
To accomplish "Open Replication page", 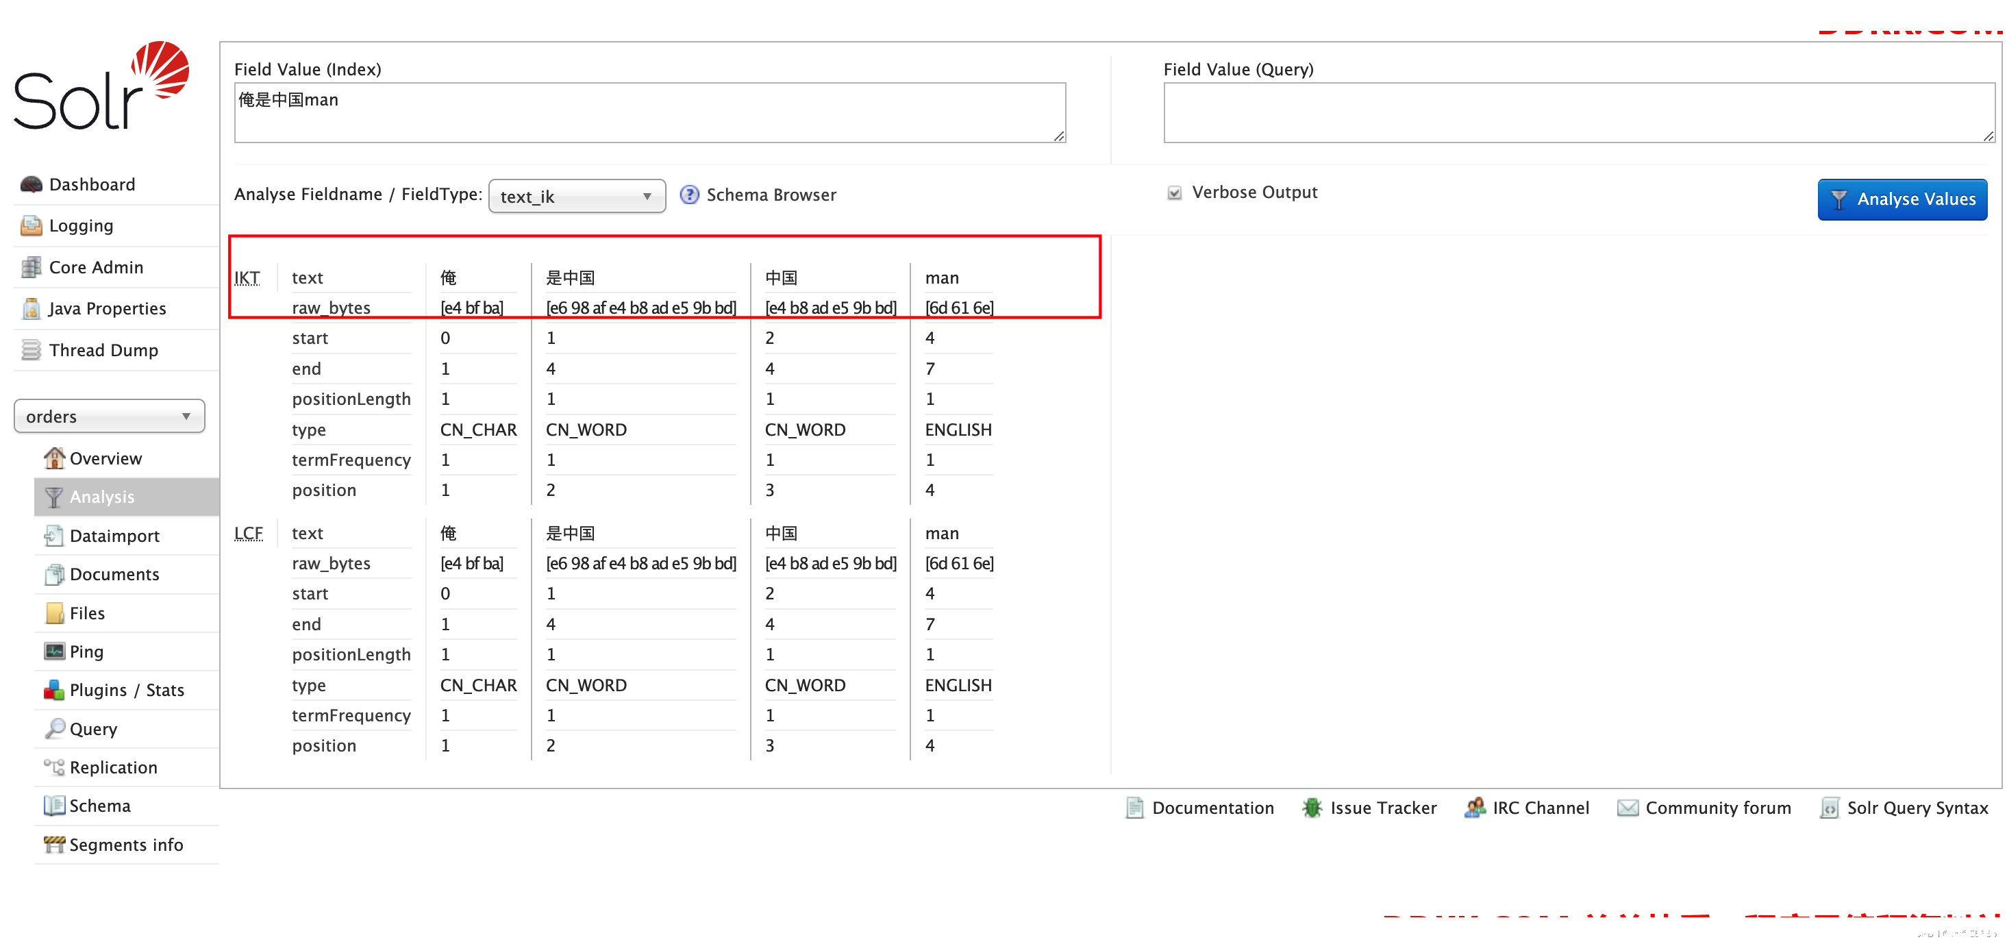I will tap(114, 767).
